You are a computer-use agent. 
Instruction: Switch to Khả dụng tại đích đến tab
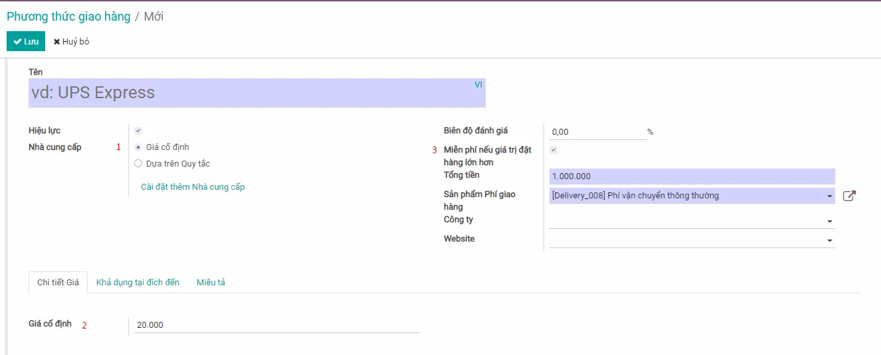pyautogui.click(x=138, y=283)
